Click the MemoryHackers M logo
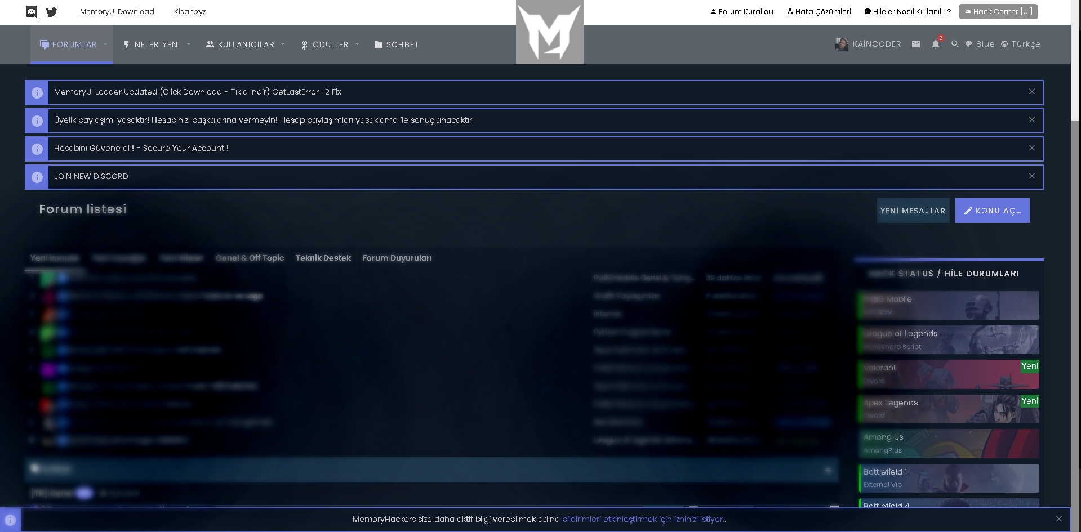Viewport: 1081px width, 532px height. [x=549, y=32]
